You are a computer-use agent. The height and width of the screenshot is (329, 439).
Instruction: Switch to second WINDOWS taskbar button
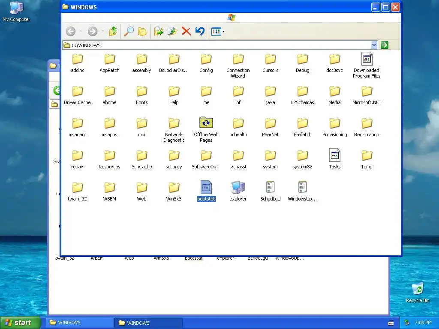coord(148,323)
